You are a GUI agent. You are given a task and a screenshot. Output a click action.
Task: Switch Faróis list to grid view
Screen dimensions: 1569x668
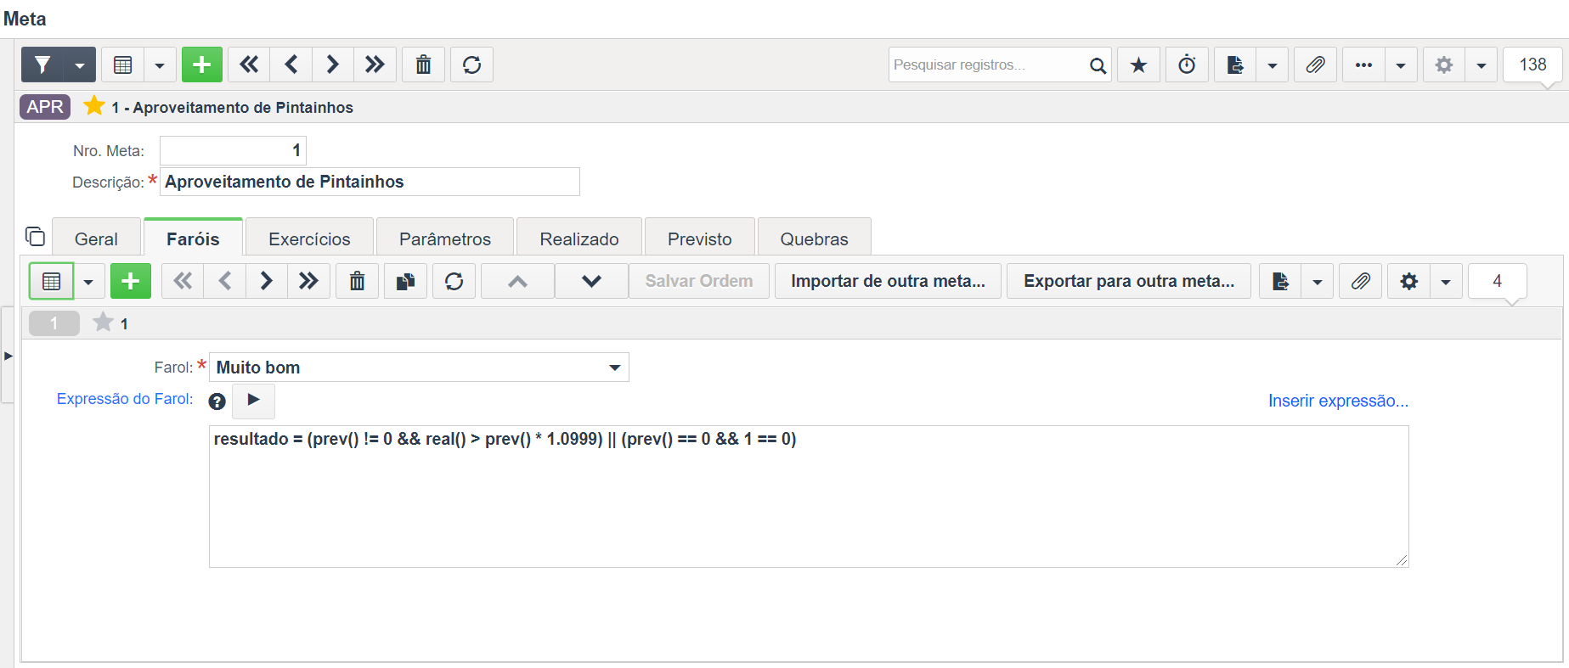point(52,281)
